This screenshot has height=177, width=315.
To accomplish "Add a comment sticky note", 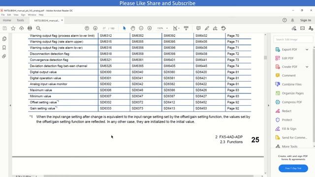I will point(198,29).
